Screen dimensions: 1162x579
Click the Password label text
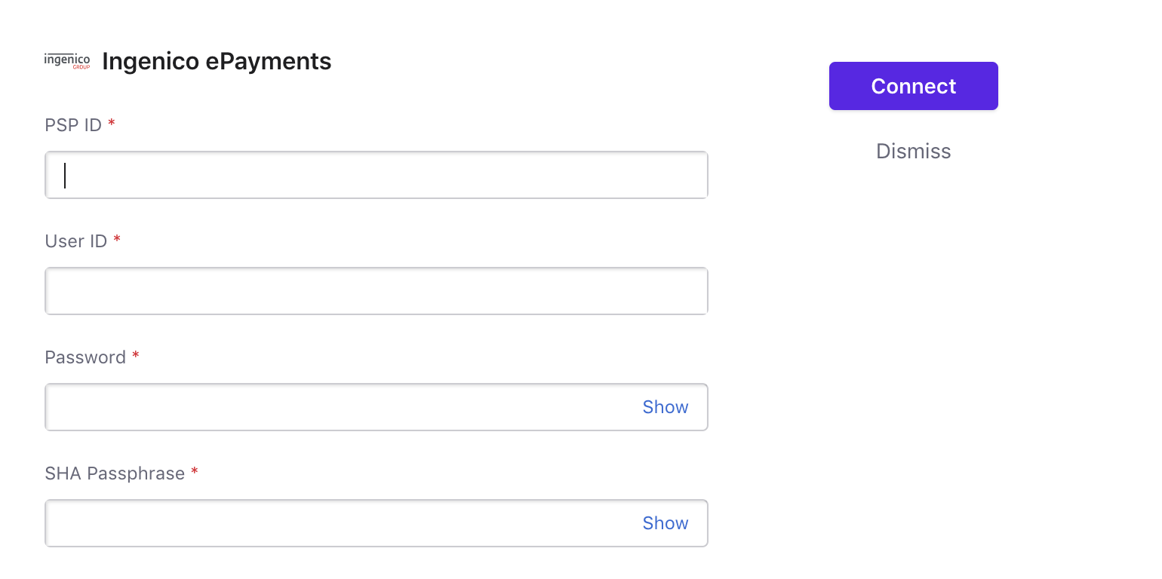click(x=85, y=357)
